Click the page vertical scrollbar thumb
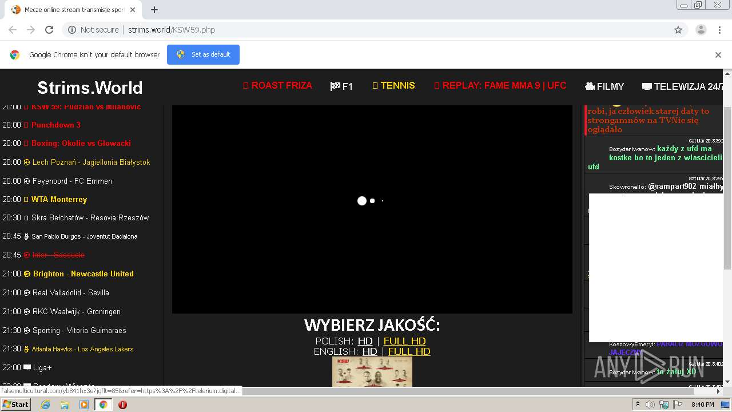 (727, 187)
